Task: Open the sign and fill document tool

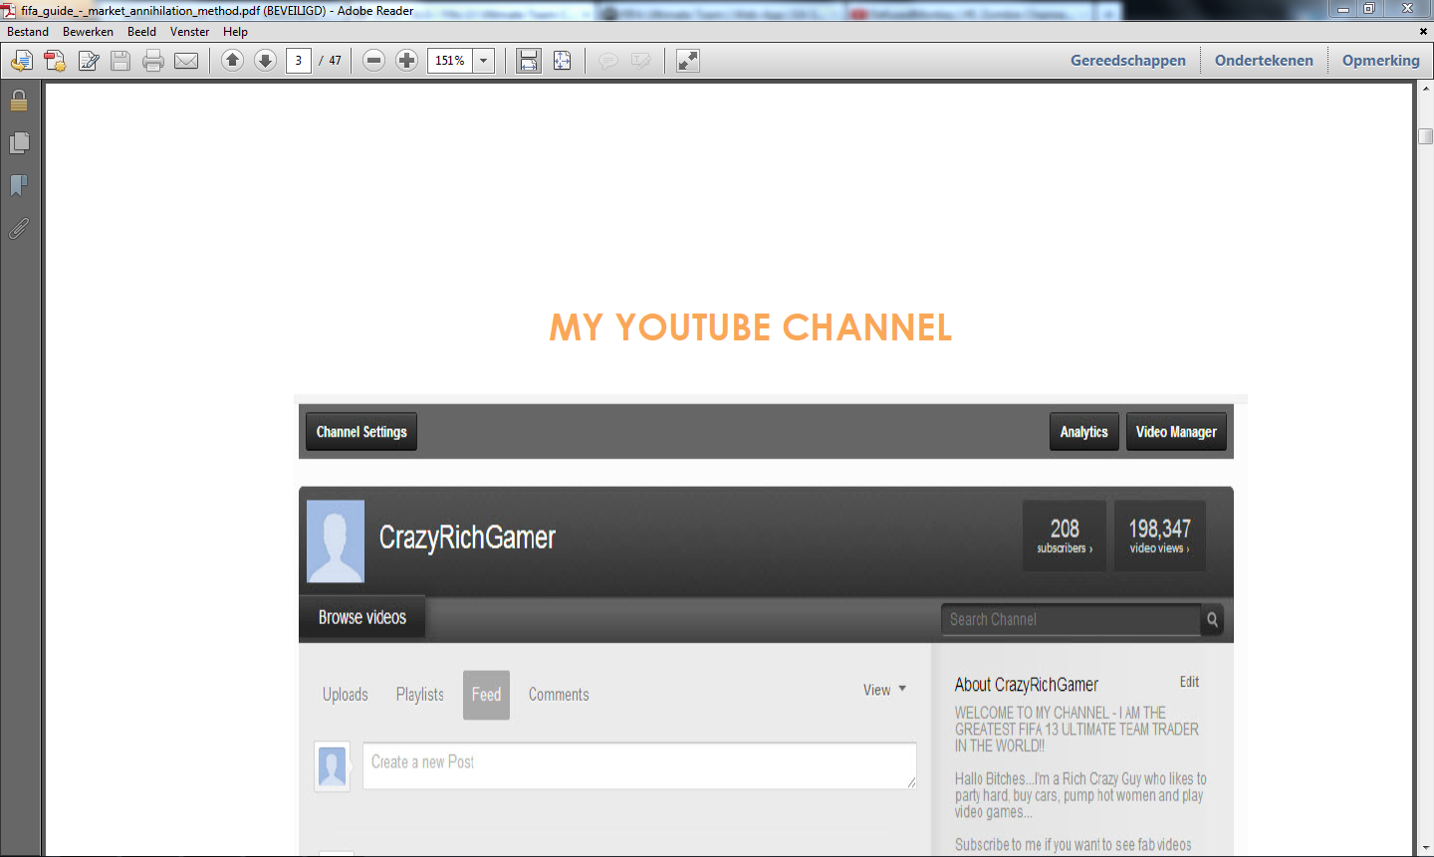Action: click(x=89, y=61)
